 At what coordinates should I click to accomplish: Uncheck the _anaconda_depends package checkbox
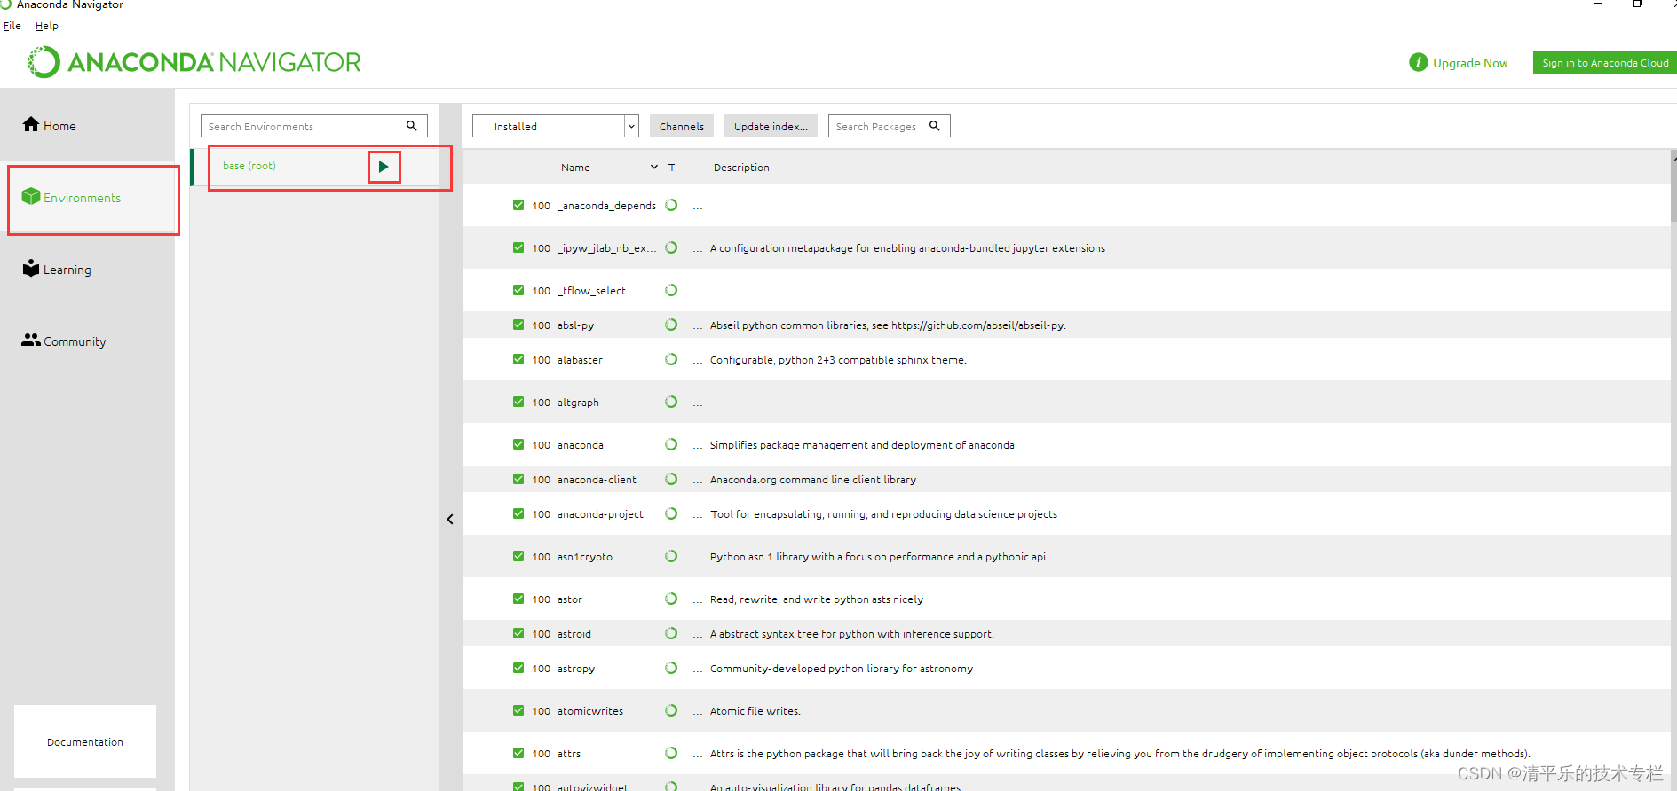pos(518,205)
